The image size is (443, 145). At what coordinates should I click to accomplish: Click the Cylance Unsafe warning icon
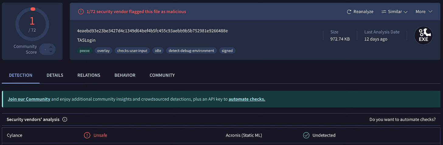(x=87, y=135)
